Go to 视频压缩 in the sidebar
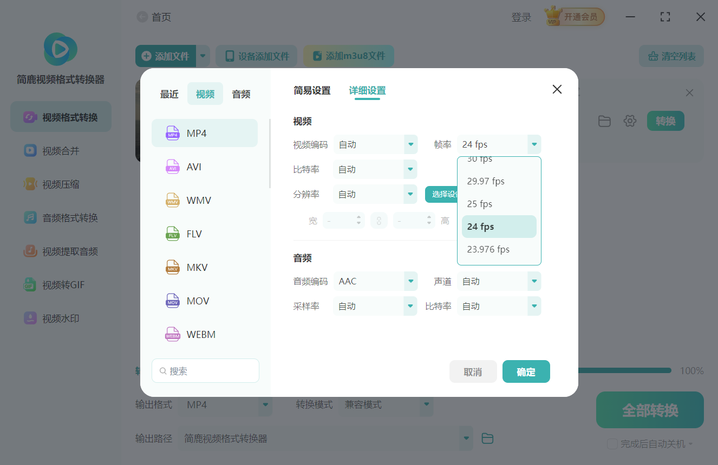Viewport: 718px width, 465px height. pyautogui.click(x=61, y=184)
